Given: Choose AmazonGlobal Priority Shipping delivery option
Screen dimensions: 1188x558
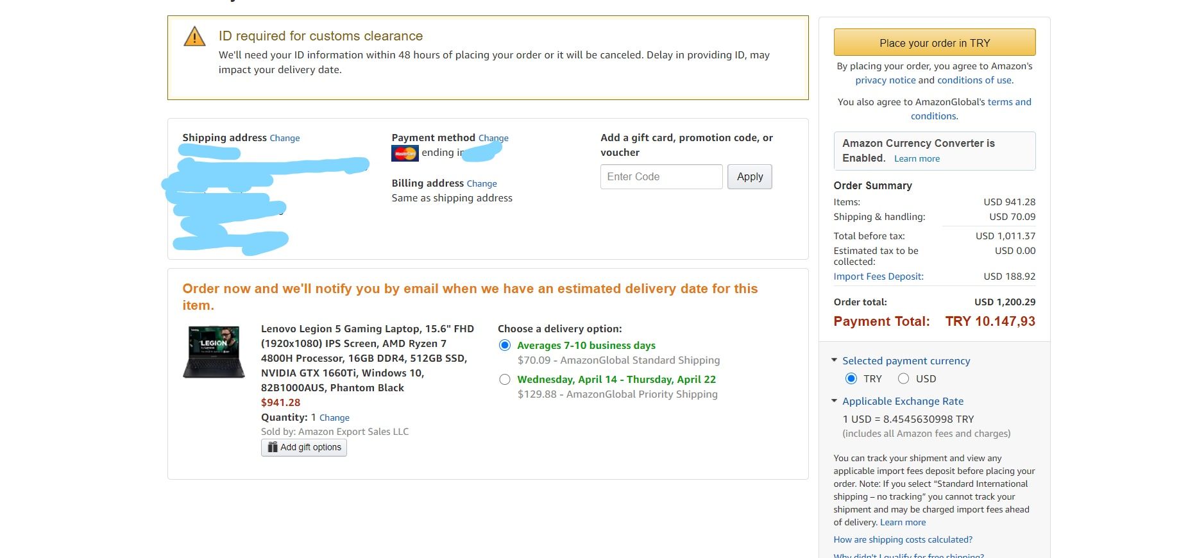Looking at the screenshot, I should pos(505,380).
